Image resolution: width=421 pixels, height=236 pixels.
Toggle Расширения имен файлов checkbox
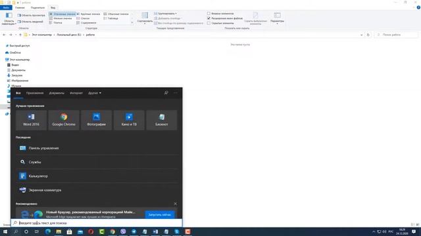(x=209, y=18)
